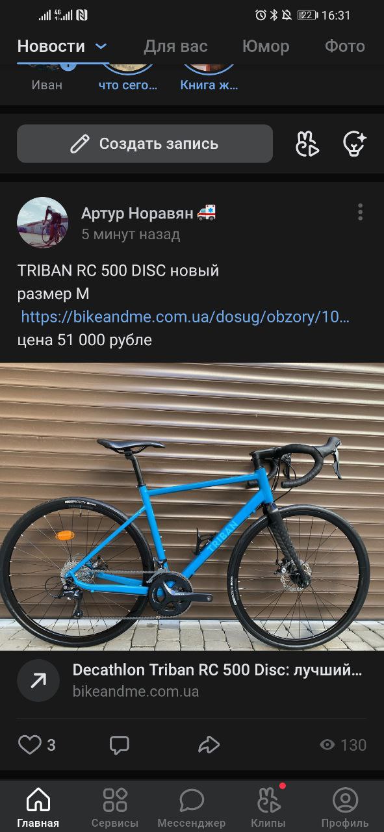Tap the Создать запись button
This screenshot has width=384, height=832.
point(145,144)
